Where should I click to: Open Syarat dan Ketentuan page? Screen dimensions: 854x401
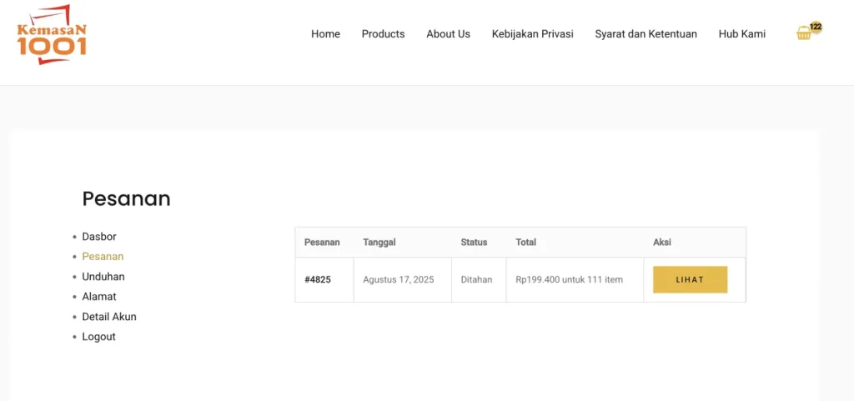646,33
